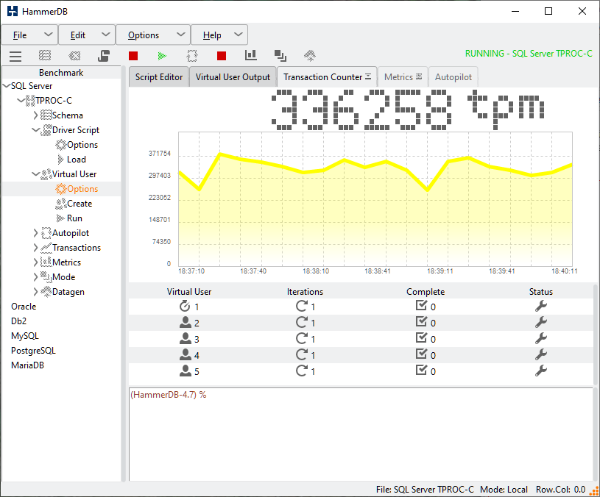
Task: Click the HammerDB console input area
Action: [361, 435]
